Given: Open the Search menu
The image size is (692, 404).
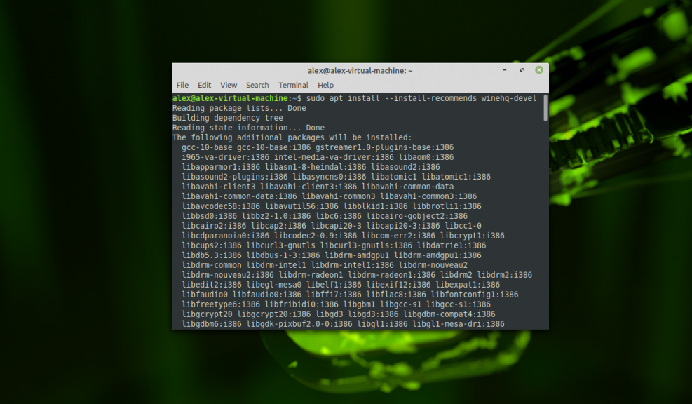Looking at the screenshot, I should [x=257, y=85].
